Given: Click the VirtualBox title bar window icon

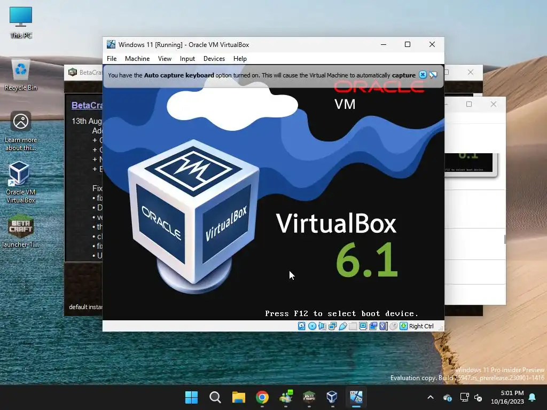Looking at the screenshot, I should click(111, 44).
